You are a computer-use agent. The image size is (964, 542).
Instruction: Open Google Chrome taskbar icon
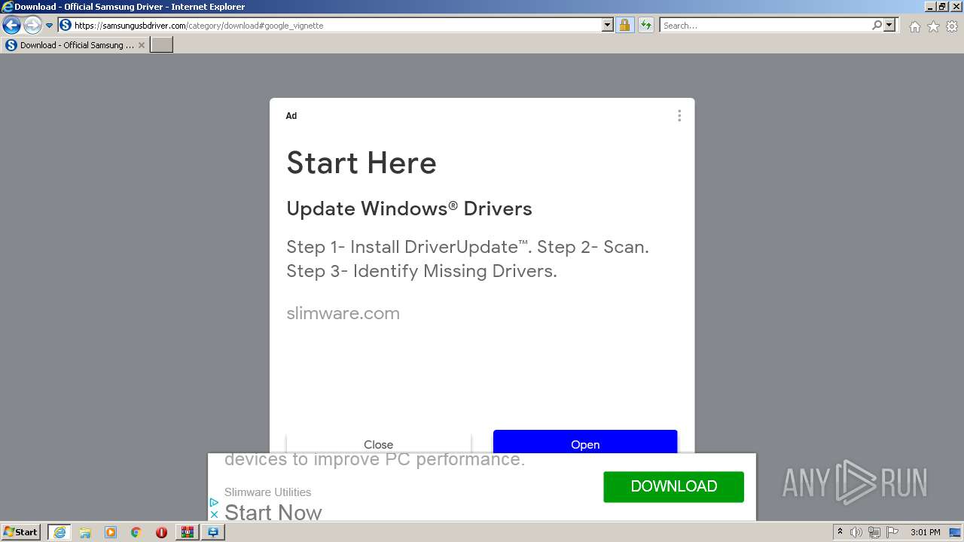coord(136,532)
